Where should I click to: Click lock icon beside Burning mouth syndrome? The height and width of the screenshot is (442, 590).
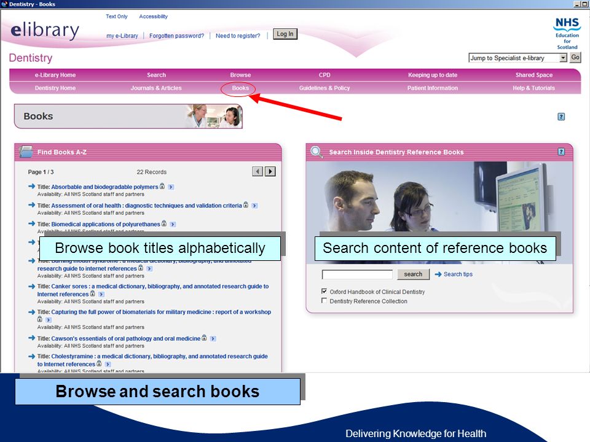click(x=141, y=268)
